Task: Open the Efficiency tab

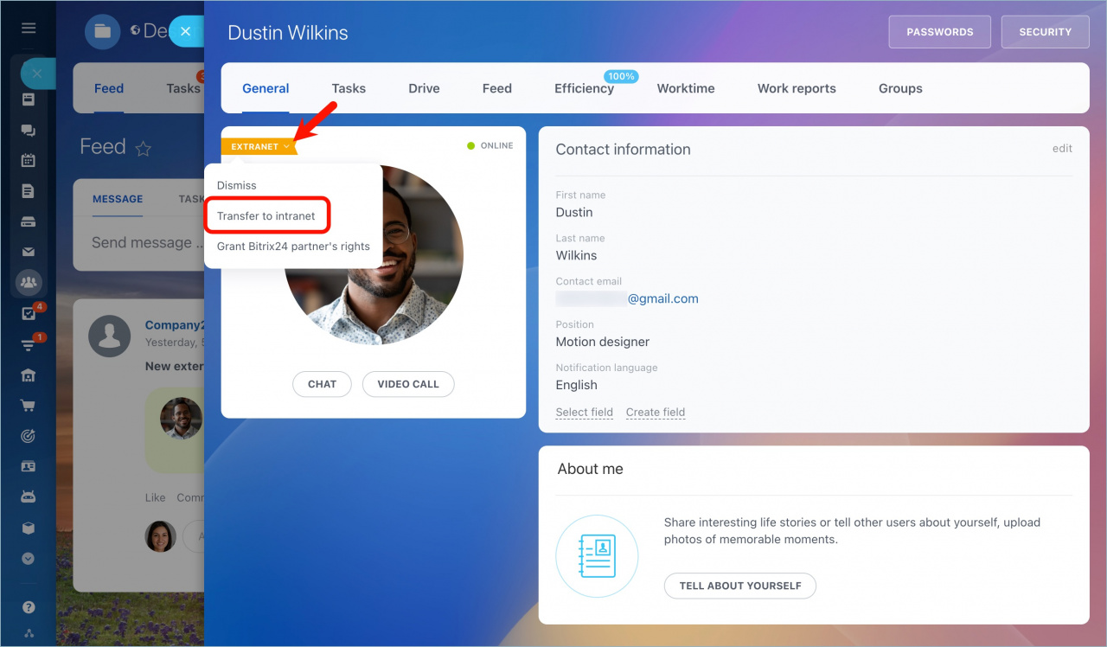Action: click(584, 88)
